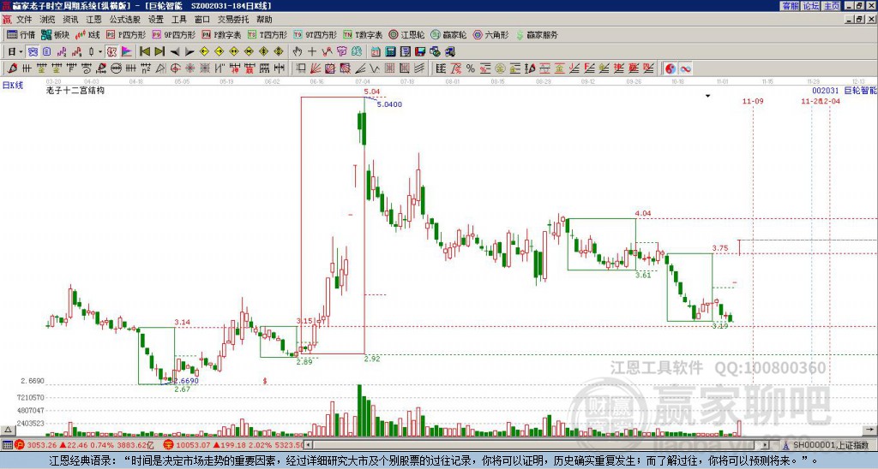The height and width of the screenshot is (469, 878).
Task: Open the 六角形 hexagon tool
Action: pos(490,34)
